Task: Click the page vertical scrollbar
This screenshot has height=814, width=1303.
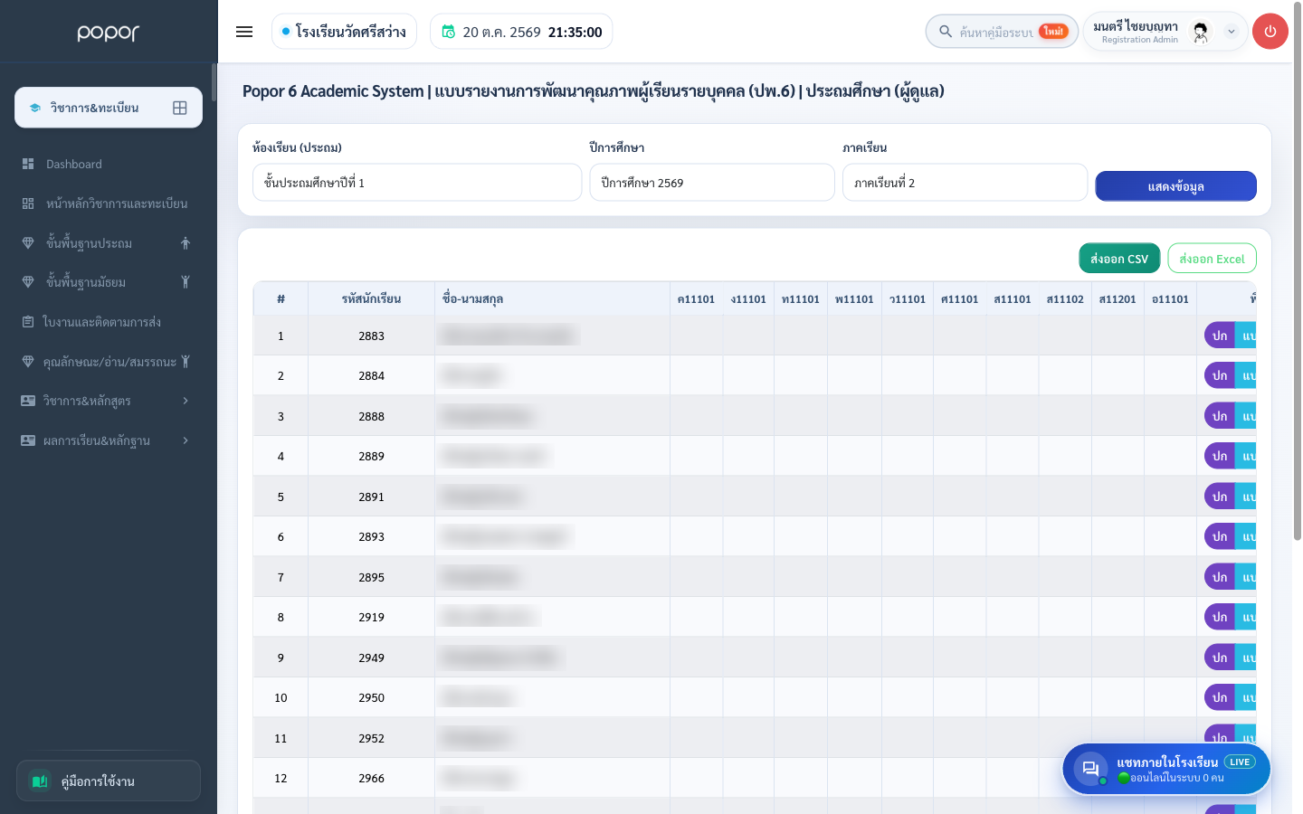Action: (1298, 271)
